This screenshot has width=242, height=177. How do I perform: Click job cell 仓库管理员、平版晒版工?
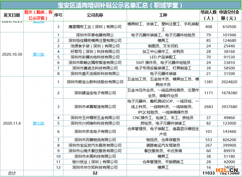click(163, 162)
